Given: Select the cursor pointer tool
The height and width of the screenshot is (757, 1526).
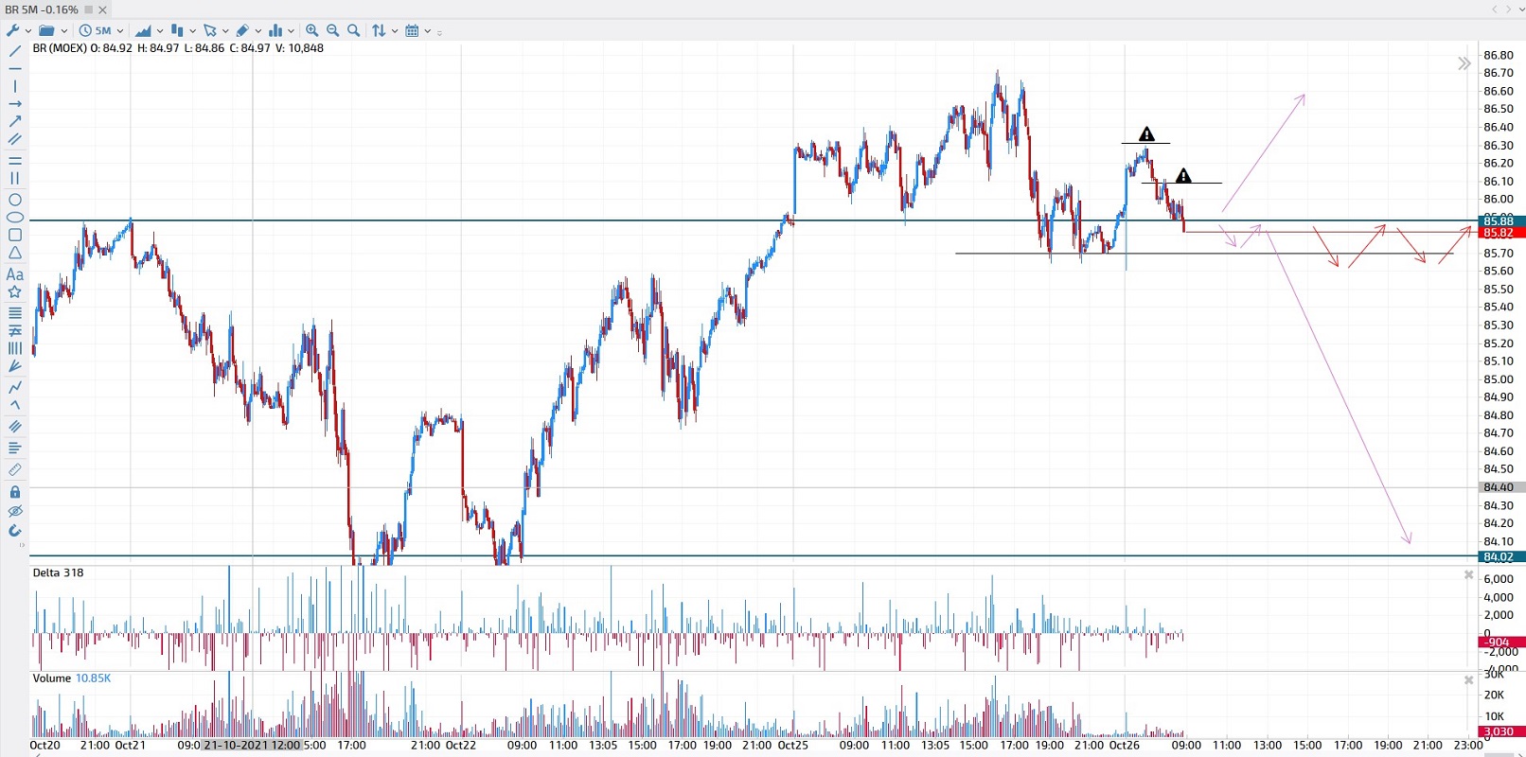Looking at the screenshot, I should [x=210, y=30].
